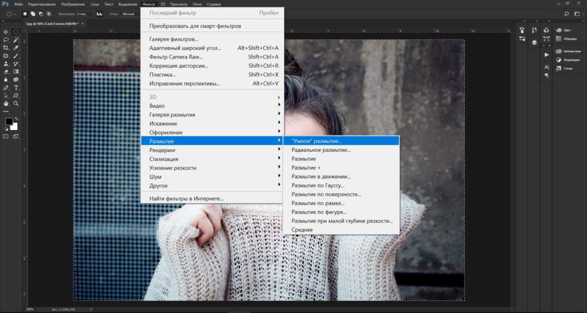Select the Type tool
The height and width of the screenshot is (313, 587).
(15, 88)
